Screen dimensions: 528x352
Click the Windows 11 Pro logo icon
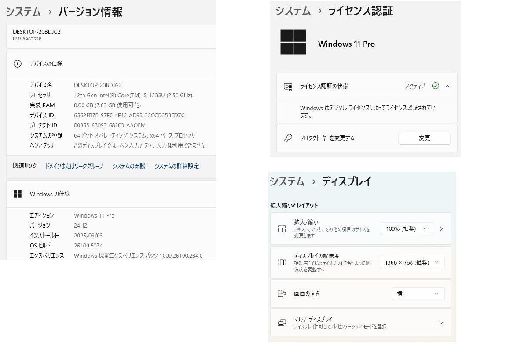click(293, 40)
